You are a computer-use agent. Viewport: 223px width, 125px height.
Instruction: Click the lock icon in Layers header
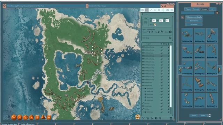[169, 44]
